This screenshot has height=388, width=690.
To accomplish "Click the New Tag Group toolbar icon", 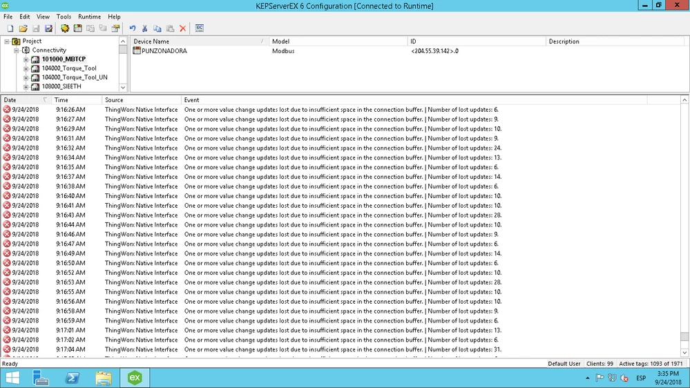I will [90, 28].
